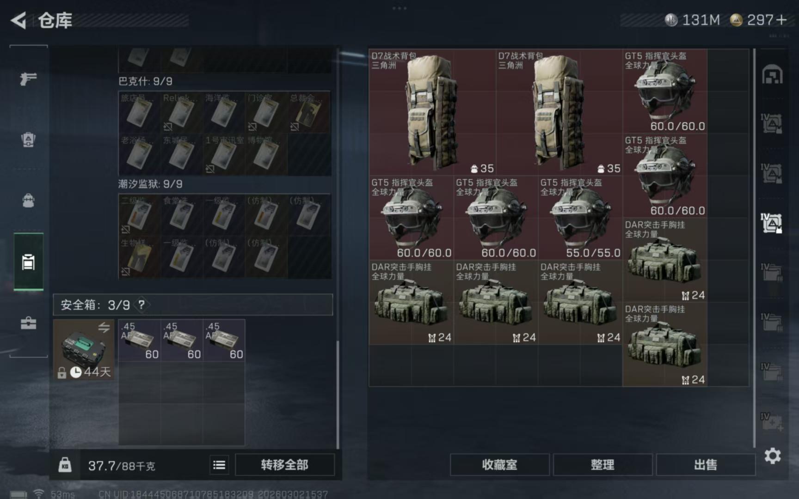Toggle list view next to 转移全部
Screen dimensions: 799x499
[x=219, y=465]
